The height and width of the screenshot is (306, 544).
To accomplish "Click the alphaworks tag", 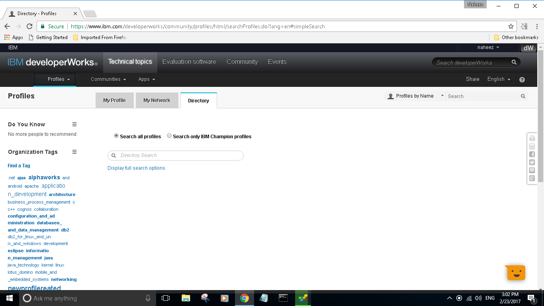I will (x=44, y=178).
